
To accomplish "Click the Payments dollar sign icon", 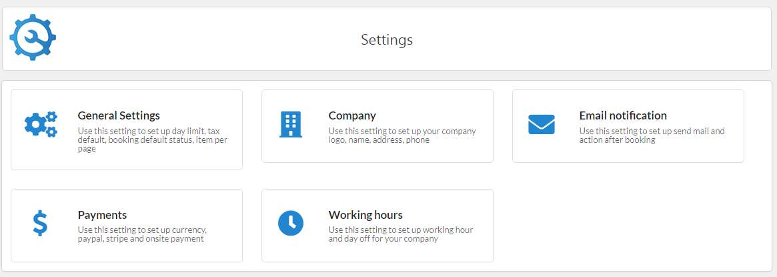I will pyautogui.click(x=40, y=224).
